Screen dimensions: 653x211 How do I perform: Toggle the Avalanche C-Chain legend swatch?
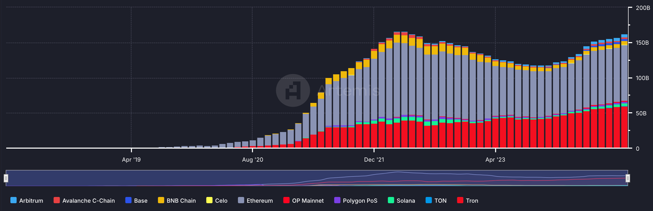[57, 200]
